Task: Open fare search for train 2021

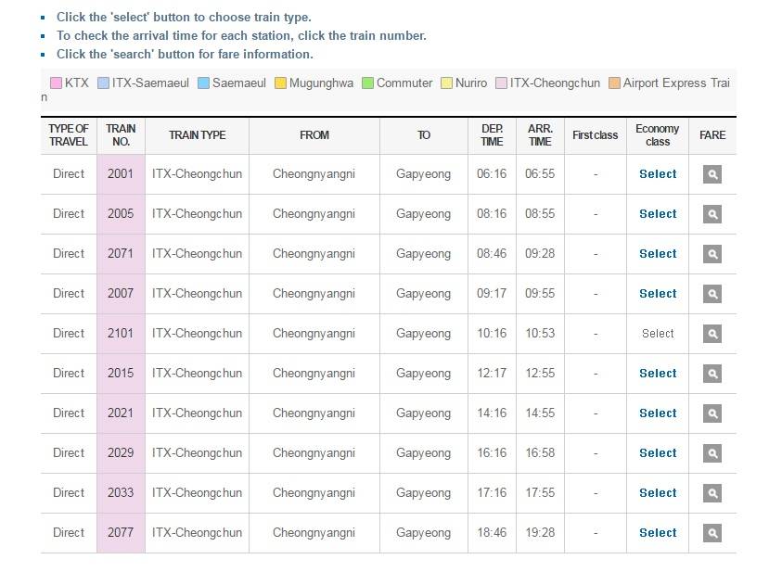Action: point(712,413)
